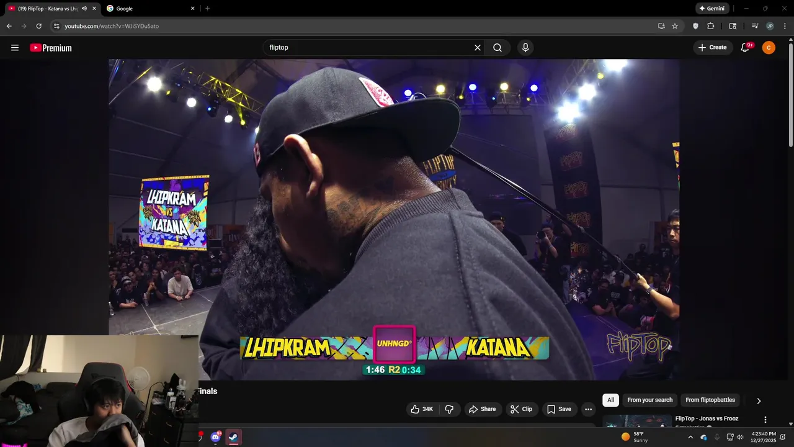Dislike the video
The height and width of the screenshot is (447, 794).
point(450,409)
